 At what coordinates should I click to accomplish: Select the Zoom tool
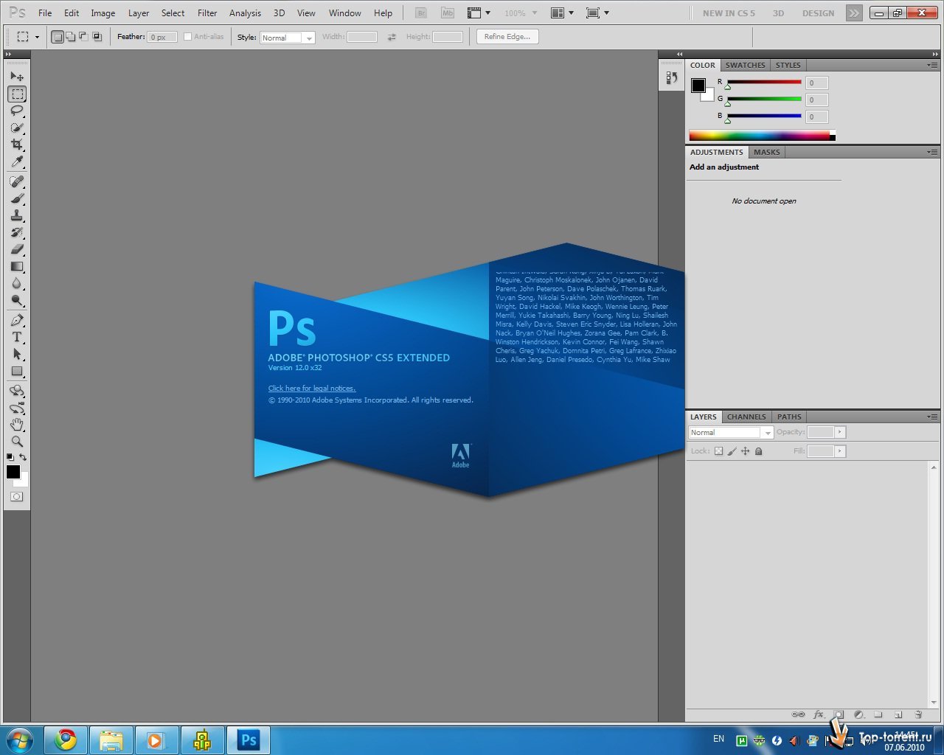point(17,442)
